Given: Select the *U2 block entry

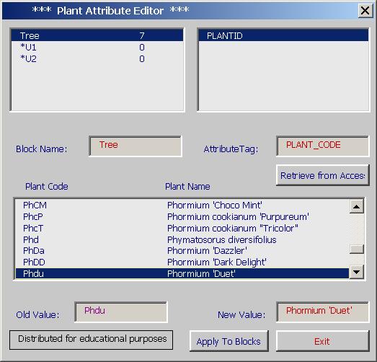Looking at the screenshot, I should coord(97,58).
